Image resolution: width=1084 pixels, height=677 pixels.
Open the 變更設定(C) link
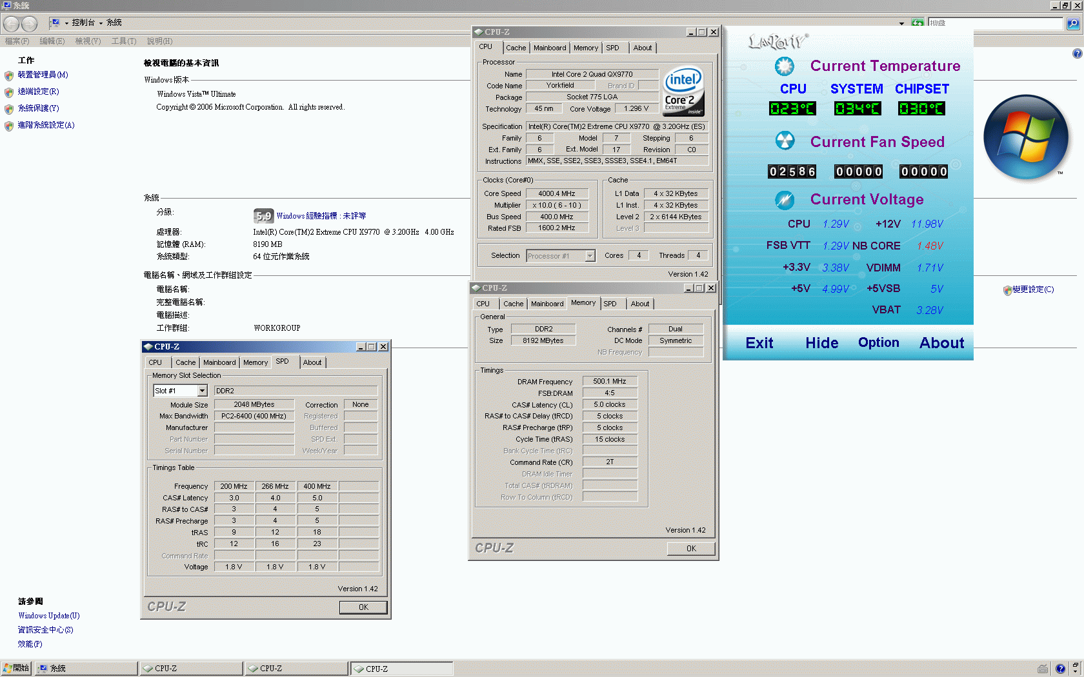(x=1033, y=289)
